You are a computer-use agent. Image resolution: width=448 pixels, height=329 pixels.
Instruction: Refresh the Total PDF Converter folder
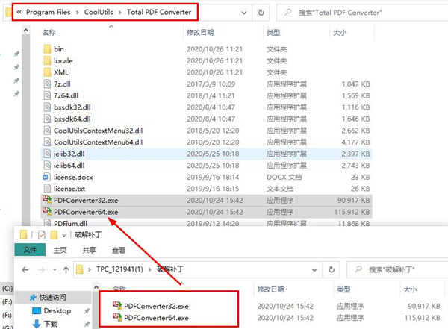(x=261, y=13)
